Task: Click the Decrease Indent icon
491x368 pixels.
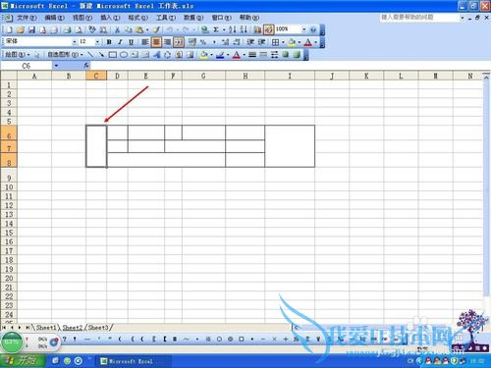Action: tap(250, 42)
